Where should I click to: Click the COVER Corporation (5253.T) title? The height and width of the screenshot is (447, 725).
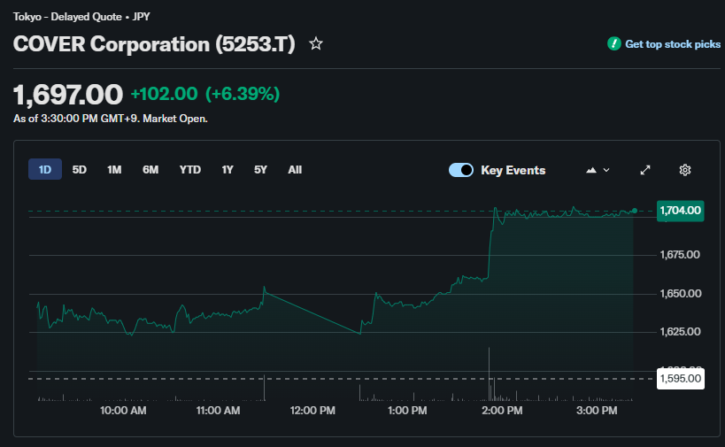[x=154, y=44]
